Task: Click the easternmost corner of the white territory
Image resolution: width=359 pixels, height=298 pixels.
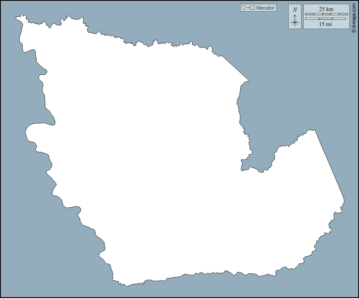Action: 344,200
